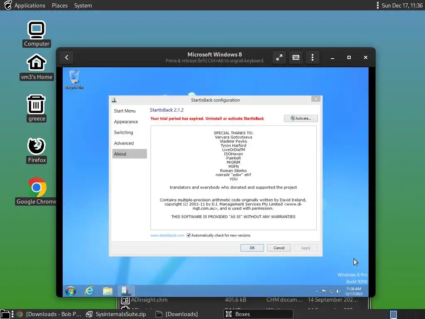The image size is (425, 319).
Task: Switch to the Appearance section
Action: 126,122
